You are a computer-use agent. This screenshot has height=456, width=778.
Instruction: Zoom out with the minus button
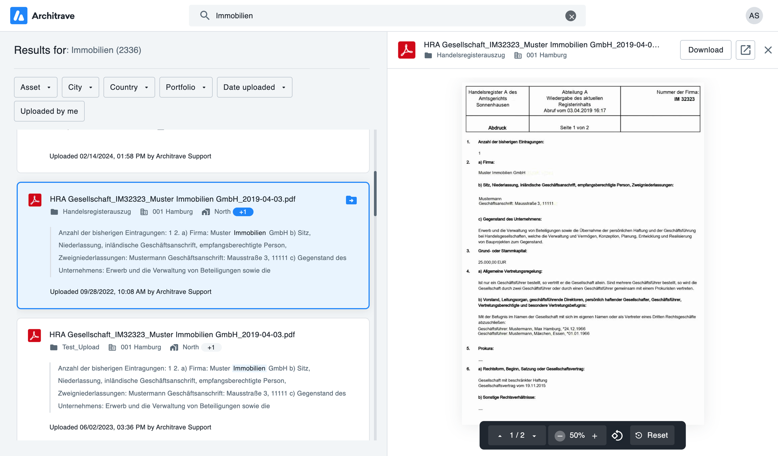pyautogui.click(x=560, y=435)
